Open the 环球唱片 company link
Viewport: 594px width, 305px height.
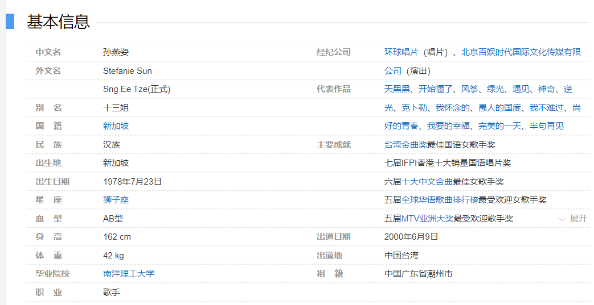tap(401, 52)
